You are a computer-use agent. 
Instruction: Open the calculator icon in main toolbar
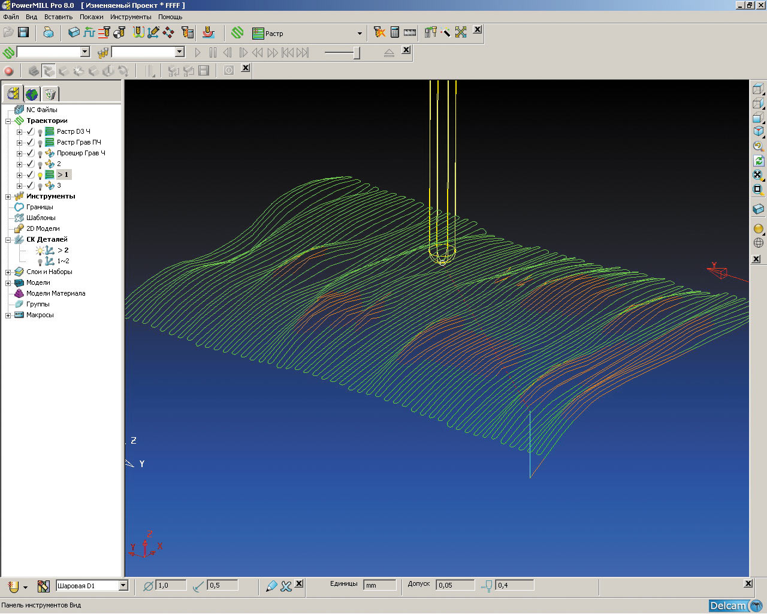click(394, 32)
